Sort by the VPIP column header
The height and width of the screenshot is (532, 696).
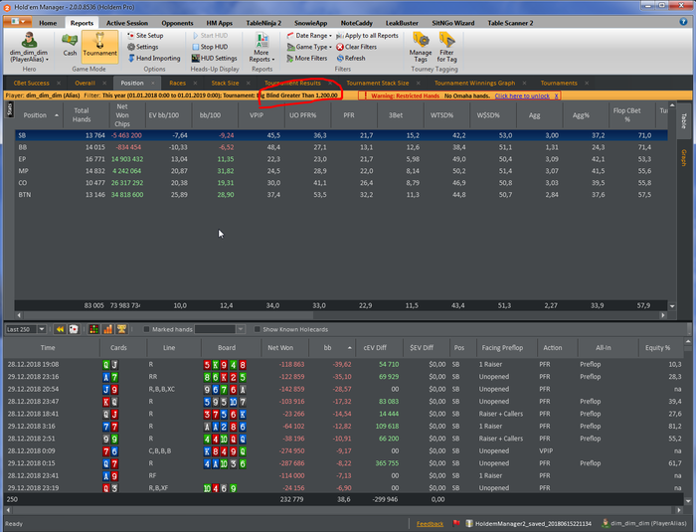[x=261, y=115]
